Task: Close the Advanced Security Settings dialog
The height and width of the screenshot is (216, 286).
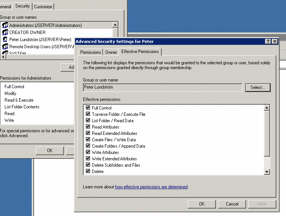Action: pyautogui.click(x=274, y=41)
